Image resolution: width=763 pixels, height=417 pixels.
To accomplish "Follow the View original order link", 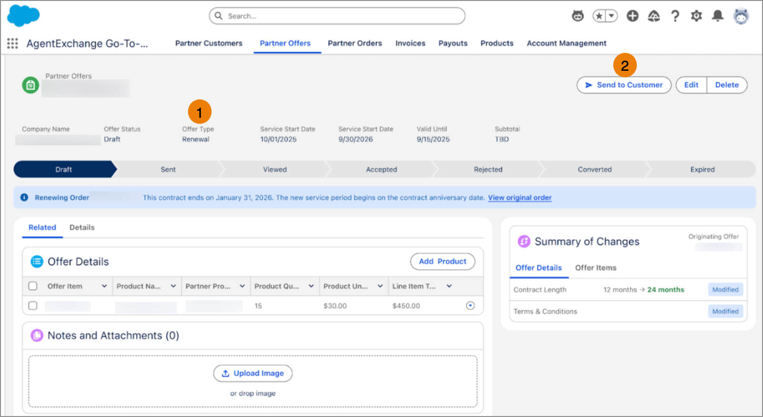I will pyautogui.click(x=520, y=198).
